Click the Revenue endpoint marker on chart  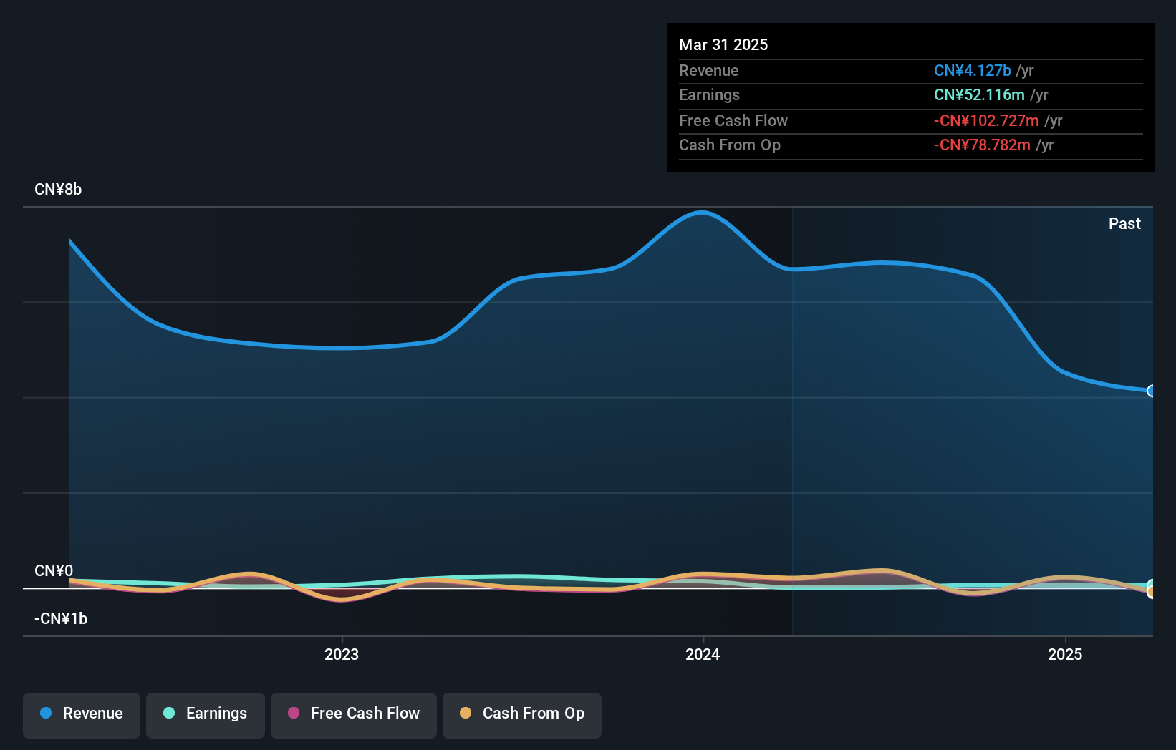(1151, 391)
